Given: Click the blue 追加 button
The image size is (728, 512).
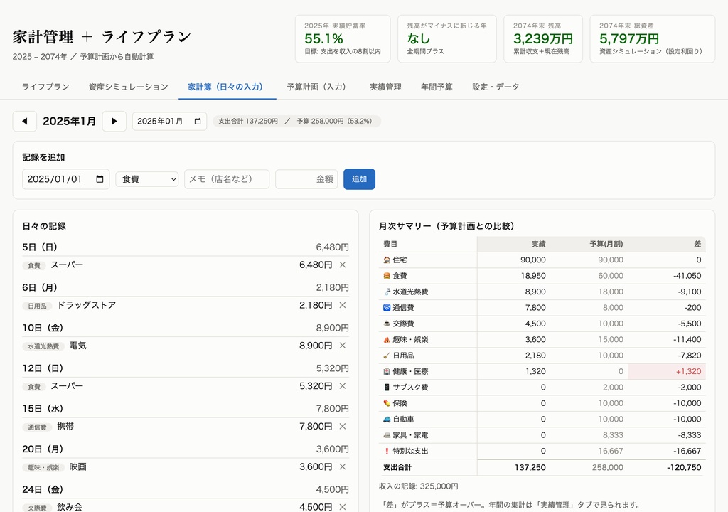Looking at the screenshot, I should (359, 179).
